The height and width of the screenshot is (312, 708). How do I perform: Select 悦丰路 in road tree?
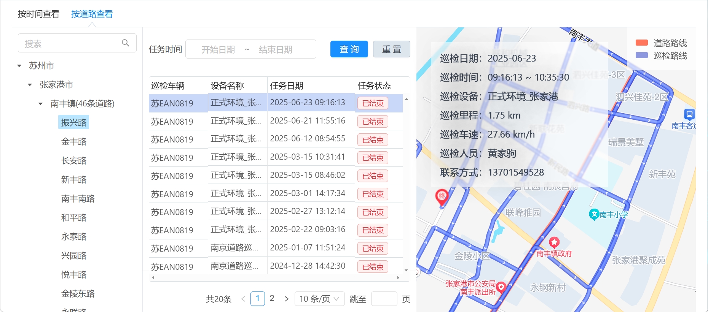73,274
